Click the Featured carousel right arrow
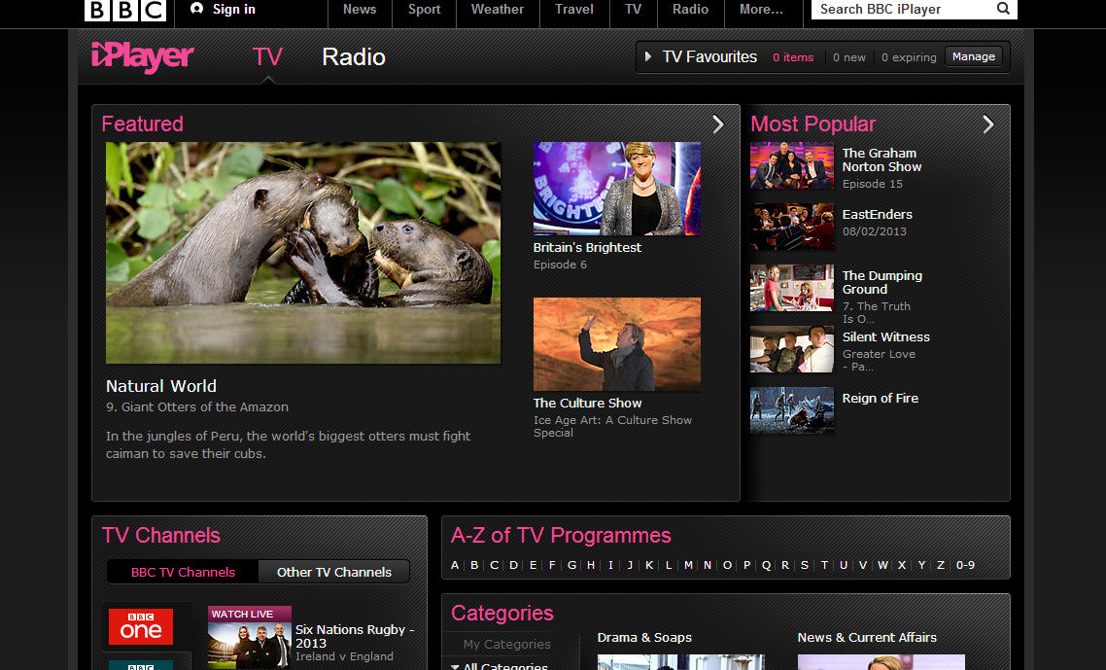Image resolution: width=1106 pixels, height=670 pixels. coord(718,124)
